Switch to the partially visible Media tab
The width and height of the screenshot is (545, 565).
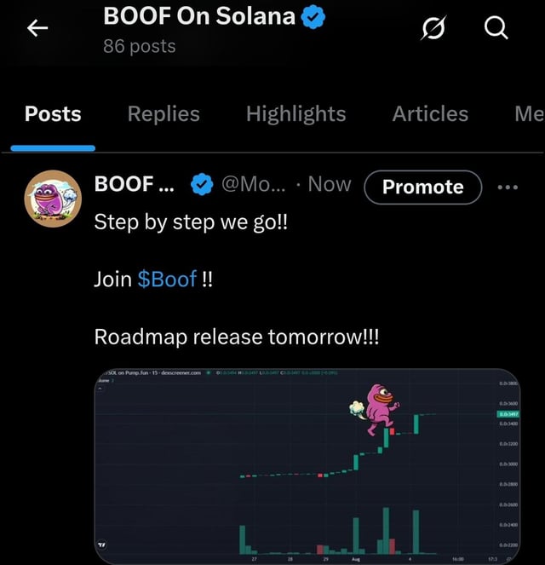[x=528, y=114]
